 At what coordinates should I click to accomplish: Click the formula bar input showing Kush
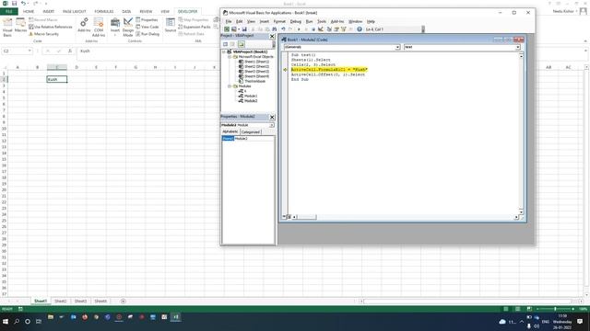331,51
